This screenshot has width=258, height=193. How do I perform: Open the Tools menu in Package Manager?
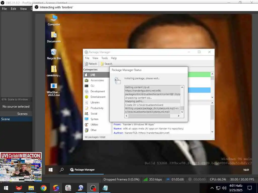[105, 58]
